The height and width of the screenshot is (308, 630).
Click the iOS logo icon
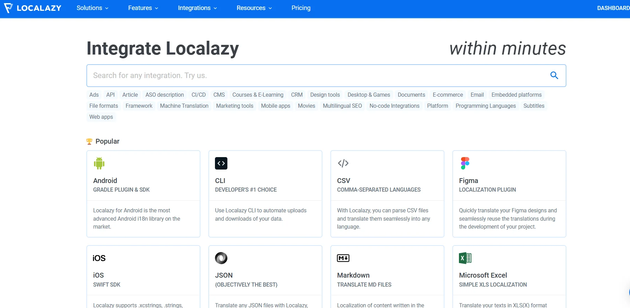[x=99, y=258]
